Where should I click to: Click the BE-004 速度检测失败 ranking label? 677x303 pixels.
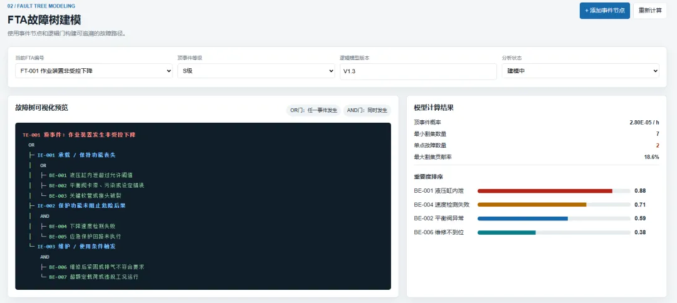(x=442, y=205)
